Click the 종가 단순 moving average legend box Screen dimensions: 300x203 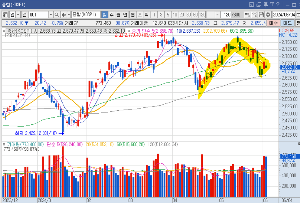pos(129,31)
